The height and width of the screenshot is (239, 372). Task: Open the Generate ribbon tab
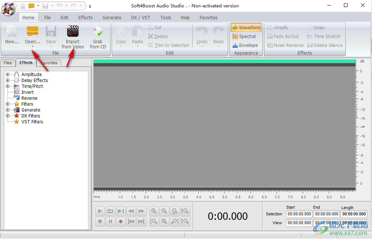(x=112, y=17)
